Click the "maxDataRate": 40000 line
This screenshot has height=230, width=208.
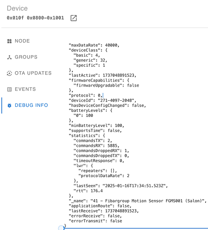click(x=94, y=45)
